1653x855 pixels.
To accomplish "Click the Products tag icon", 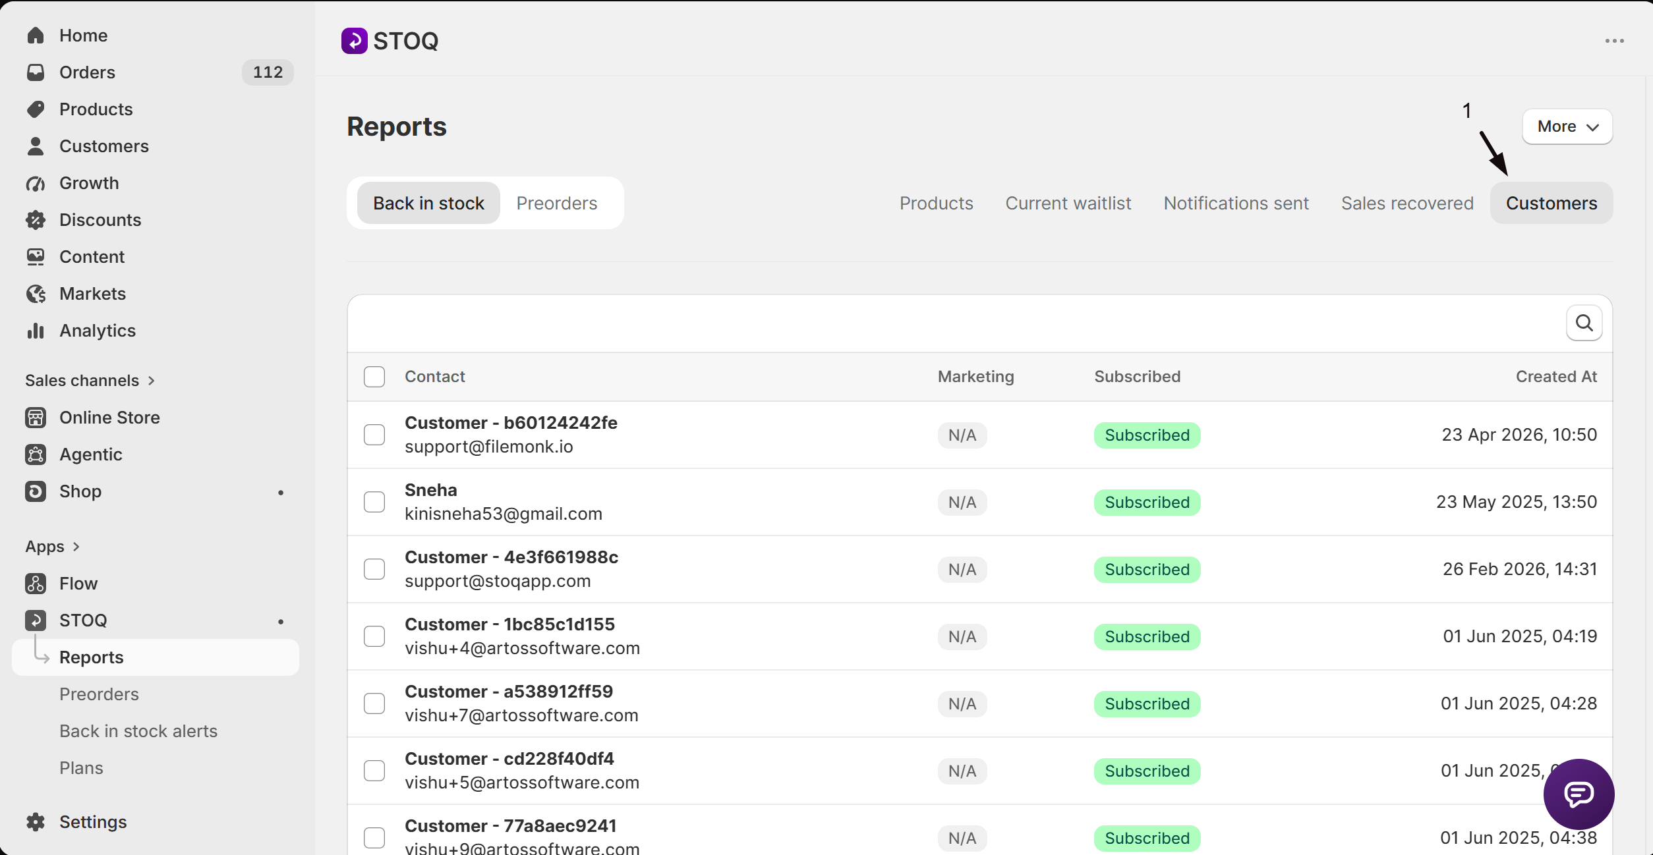I will pos(36,109).
